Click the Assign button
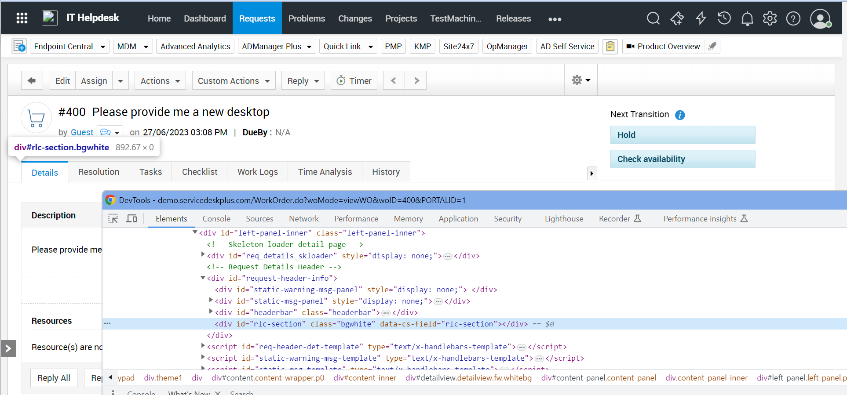 (x=94, y=80)
